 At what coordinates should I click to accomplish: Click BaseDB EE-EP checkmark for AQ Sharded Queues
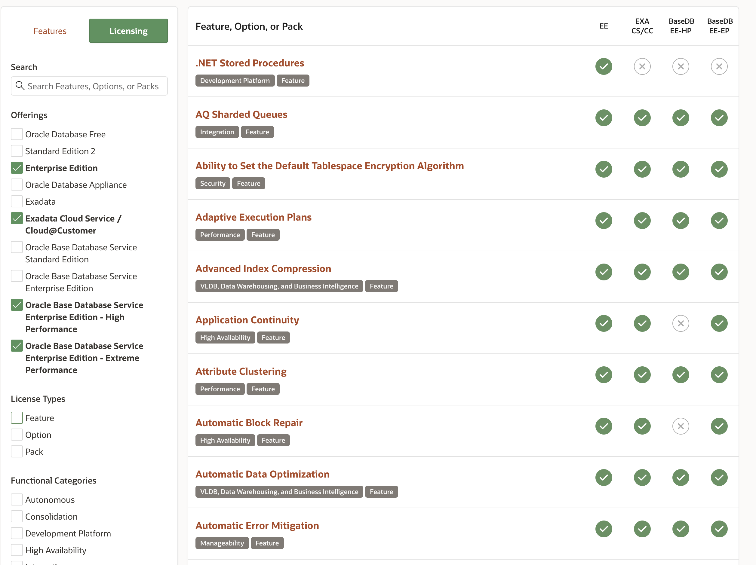pos(719,118)
